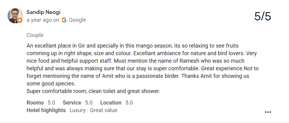Open the three-dot more options menu
Viewport: 289px width, 123px height.
click(x=268, y=112)
